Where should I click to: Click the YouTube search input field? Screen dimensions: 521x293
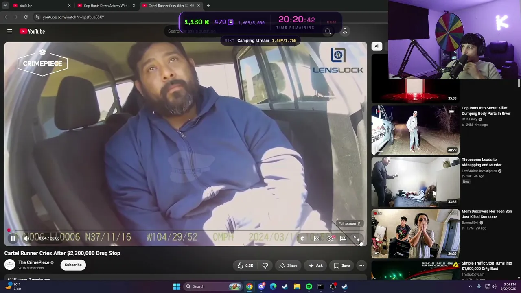(x=244, y=31)
